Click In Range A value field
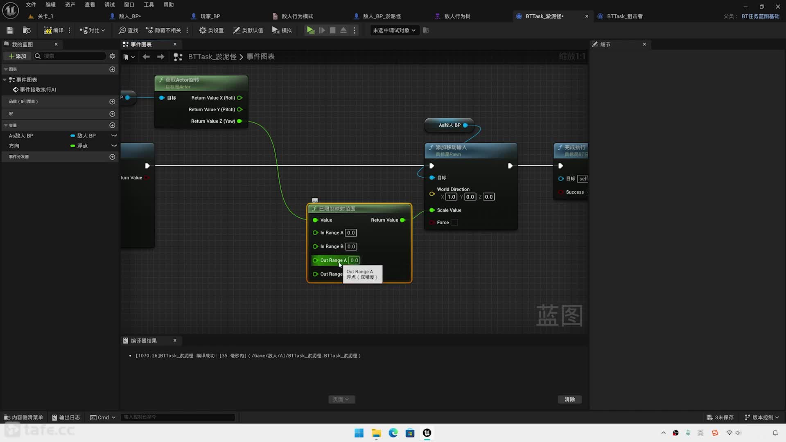This screenshot has height=442, width=786. point(351,233)
